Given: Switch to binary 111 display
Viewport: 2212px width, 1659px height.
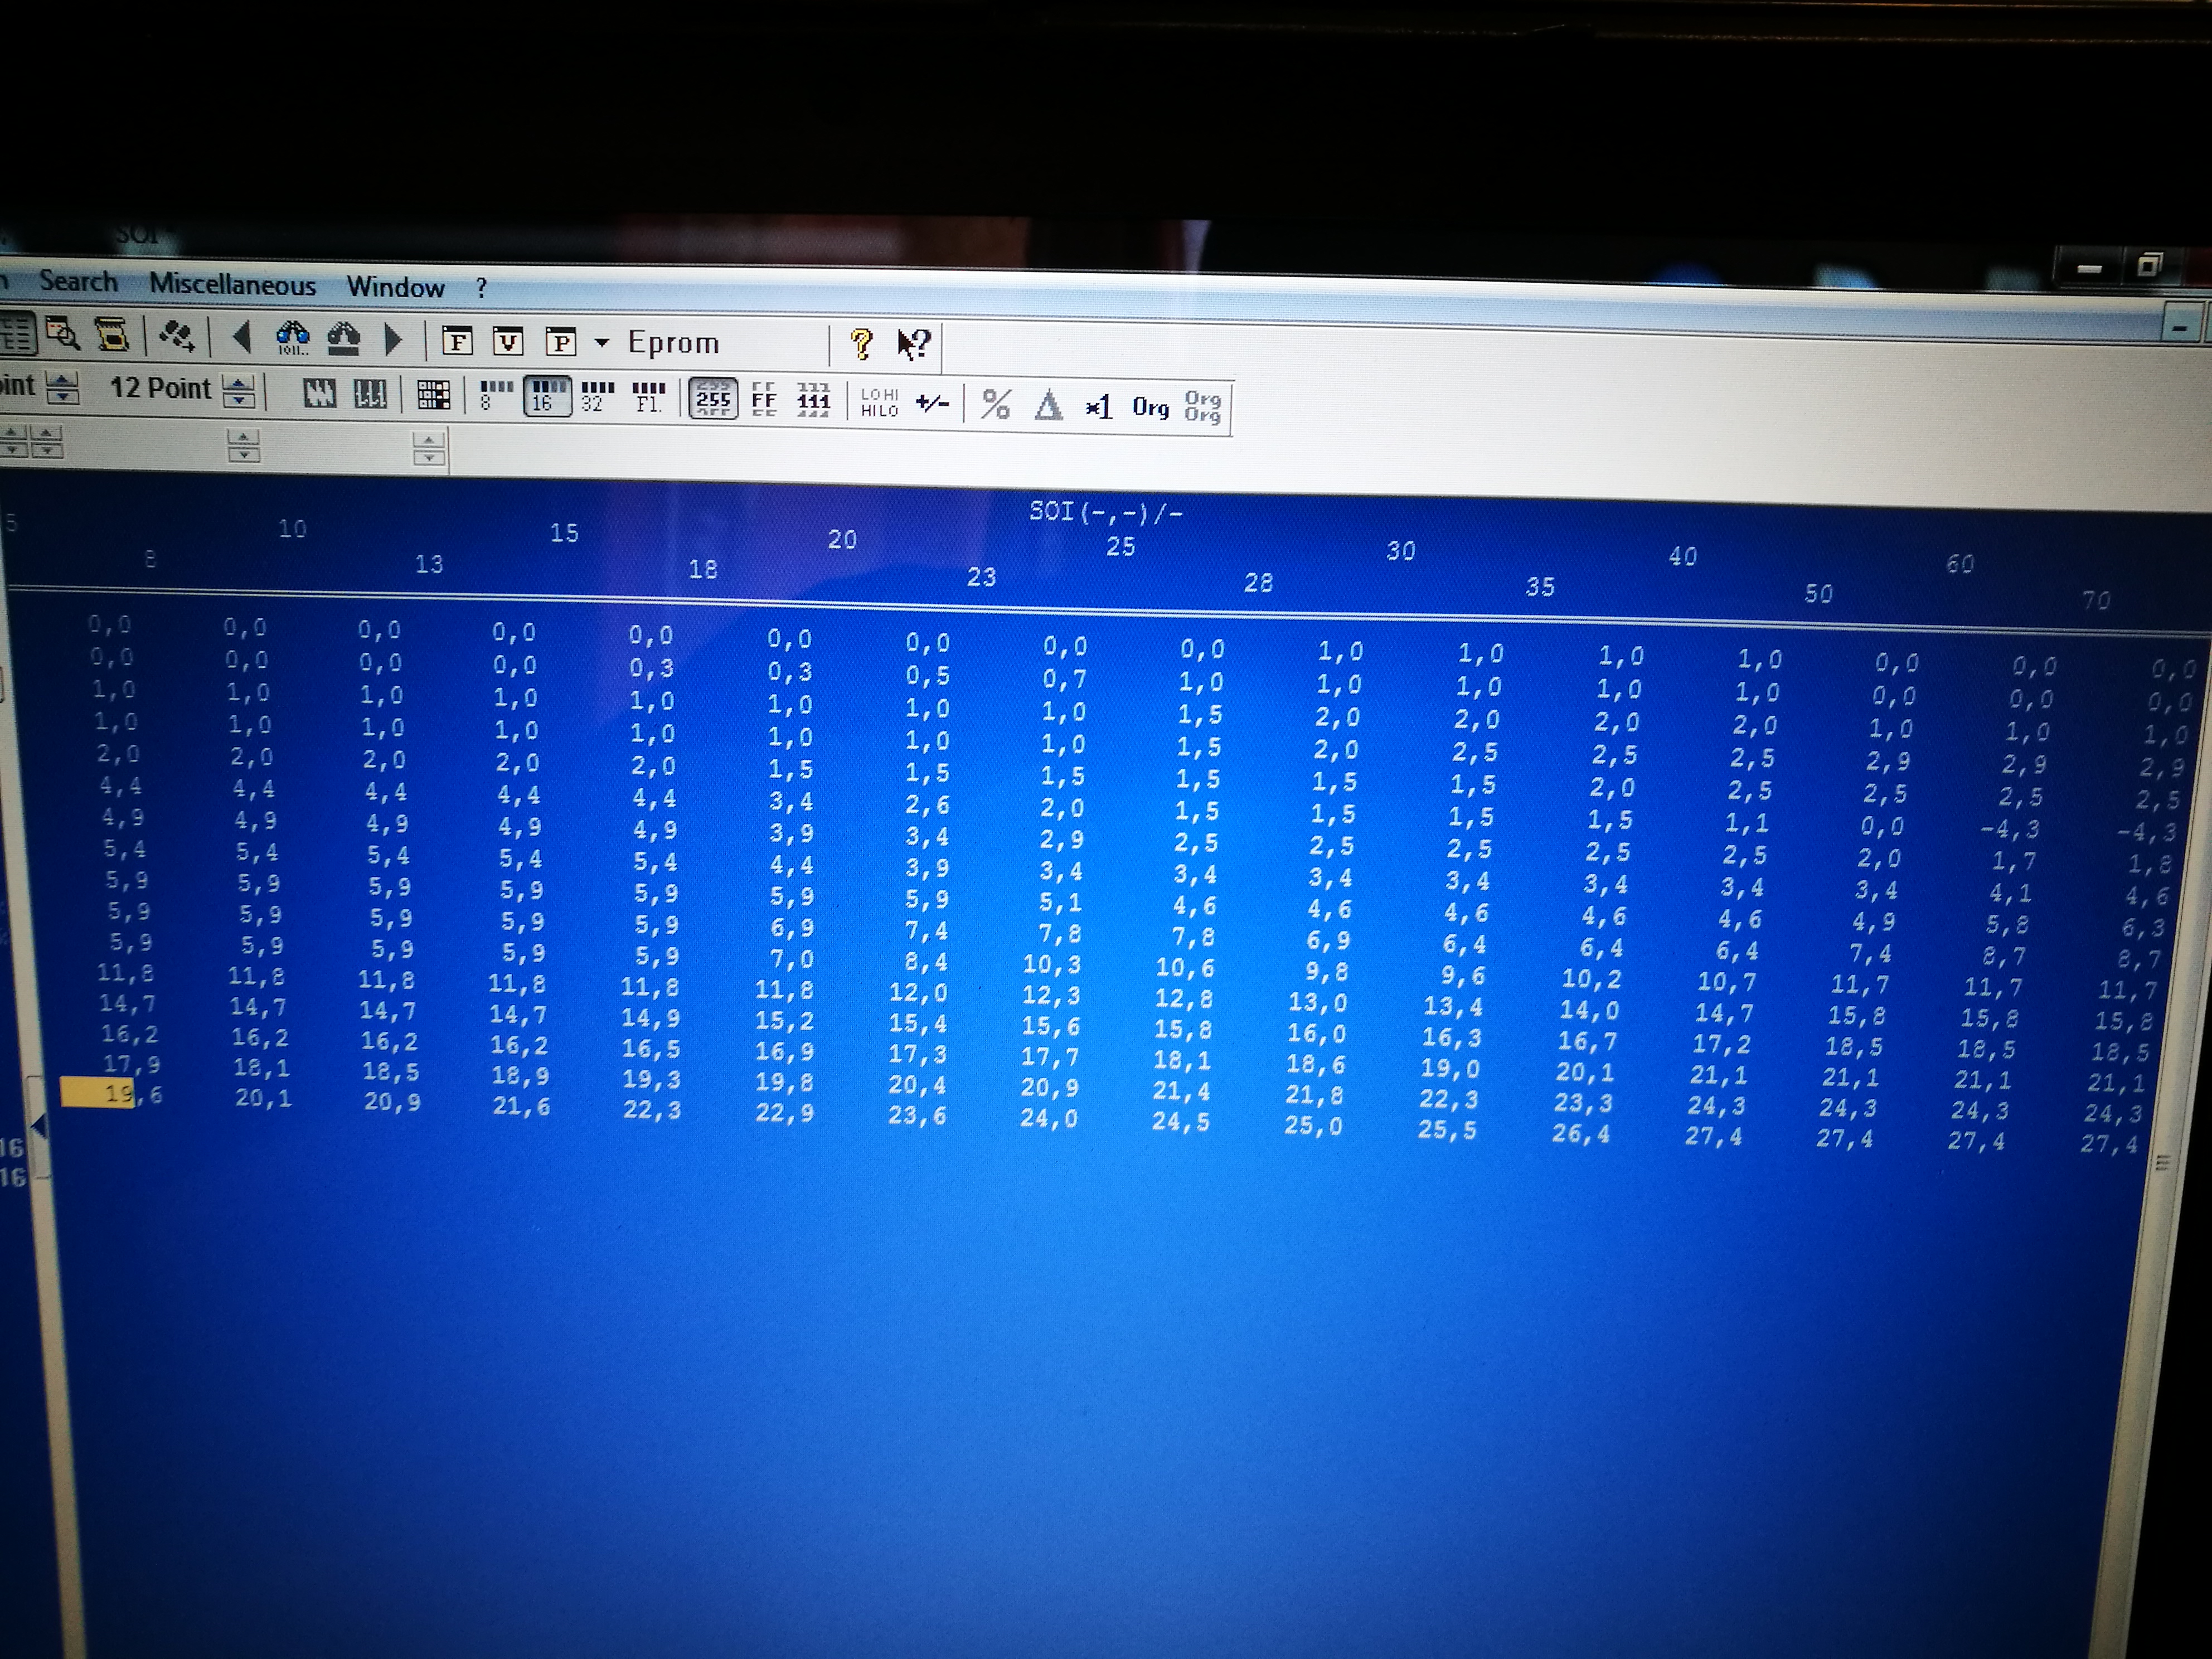Looking at the screenshot, I should (814, 401).
